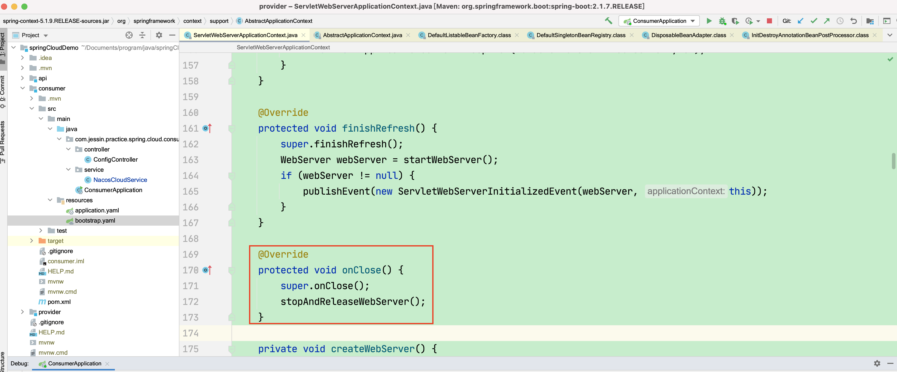Click the springframework breadcrumb link
This screenshot has width=897, height=372.
(x=154, y=21)
